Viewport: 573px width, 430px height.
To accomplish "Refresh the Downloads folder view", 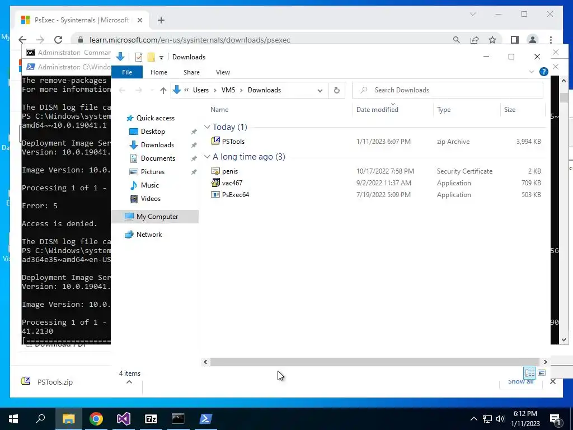I will tap(336, 90).
